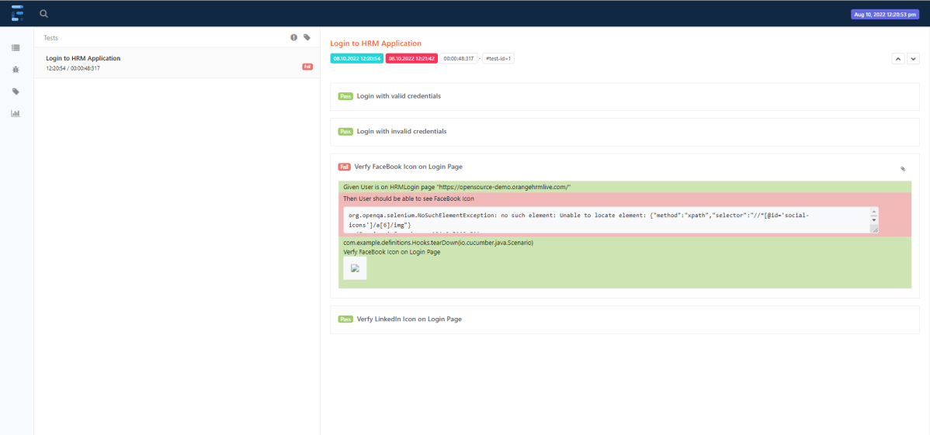The height and width of the screenshot is (435, 930).
Task: Click the timestamp badge in top right header
Action: pos(885,14)
